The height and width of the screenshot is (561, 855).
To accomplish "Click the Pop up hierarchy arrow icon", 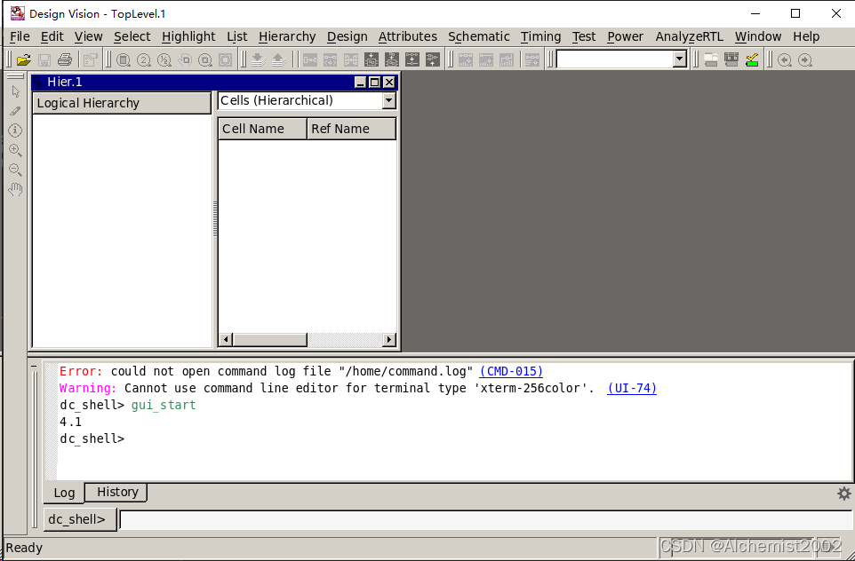I will point(279,59).
